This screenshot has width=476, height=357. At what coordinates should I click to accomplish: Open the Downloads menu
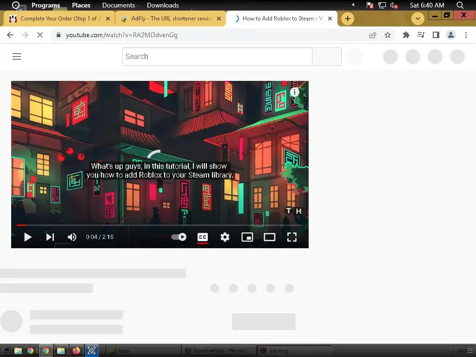point(163,5)
